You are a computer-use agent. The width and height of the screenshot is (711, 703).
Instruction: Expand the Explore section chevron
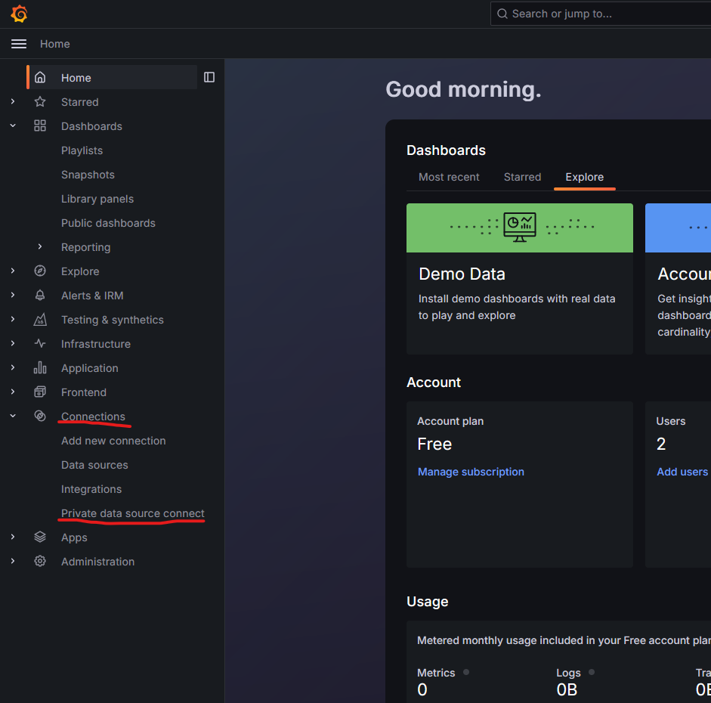[13, 271]
